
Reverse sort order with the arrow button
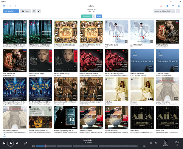tap(178, 11)
